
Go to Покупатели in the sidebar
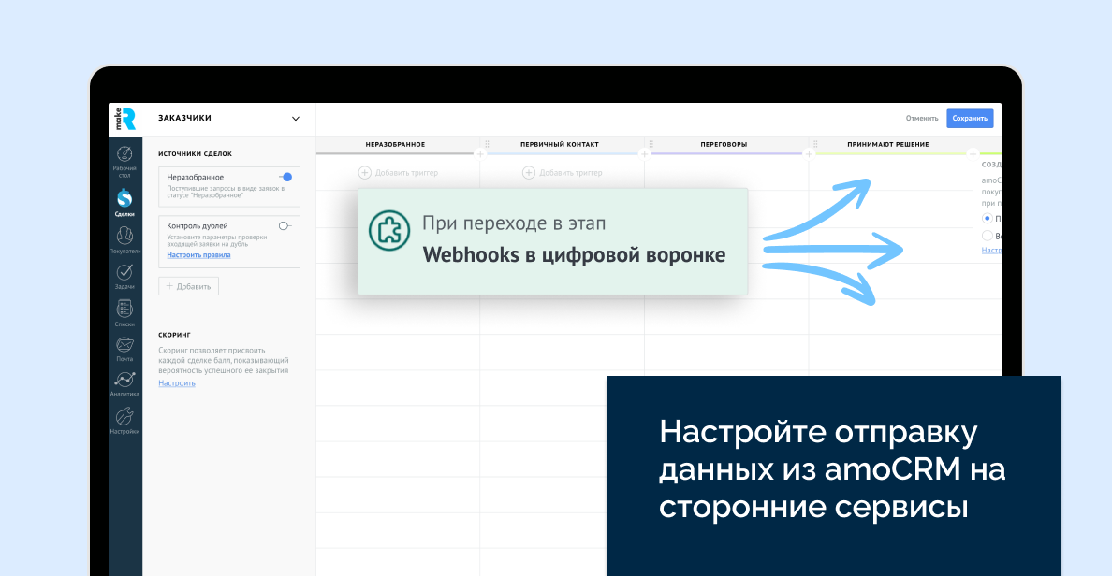point(124,240)
